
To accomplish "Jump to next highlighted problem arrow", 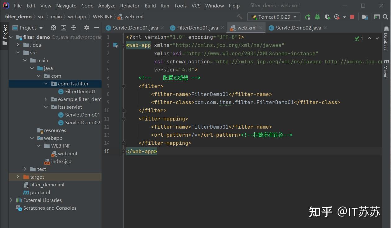I will [377, 39].
